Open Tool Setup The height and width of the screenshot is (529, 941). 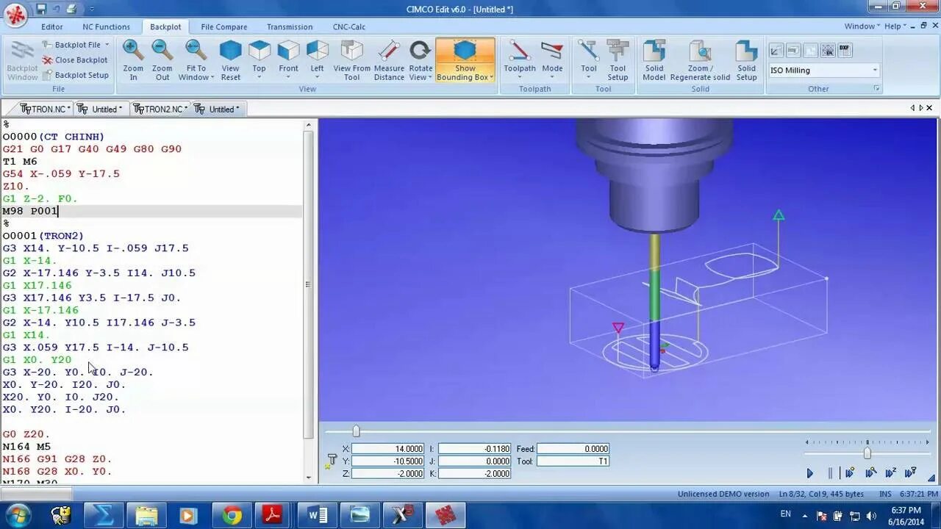pyautogui.click(x=618, y=60)
